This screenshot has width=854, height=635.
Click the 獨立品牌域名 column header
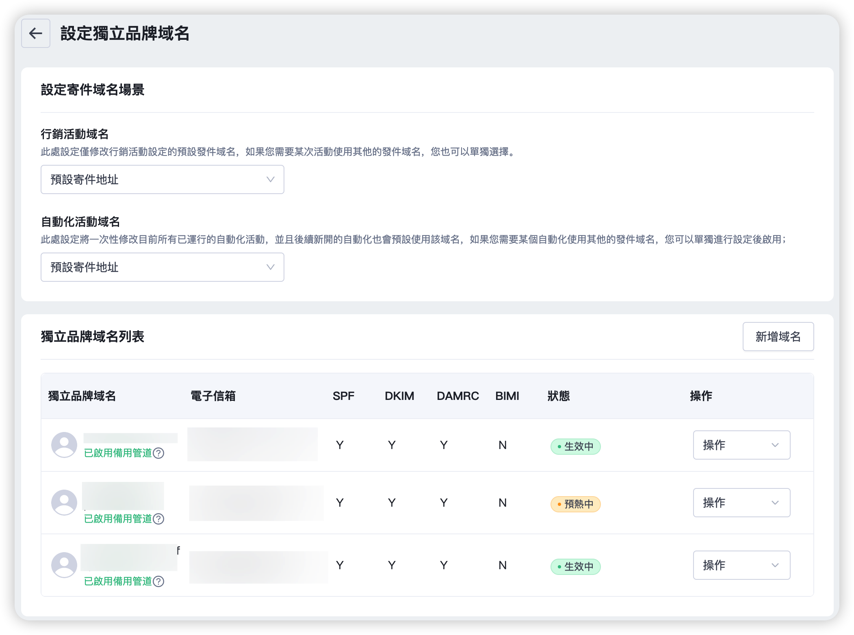tap(81, 396)
